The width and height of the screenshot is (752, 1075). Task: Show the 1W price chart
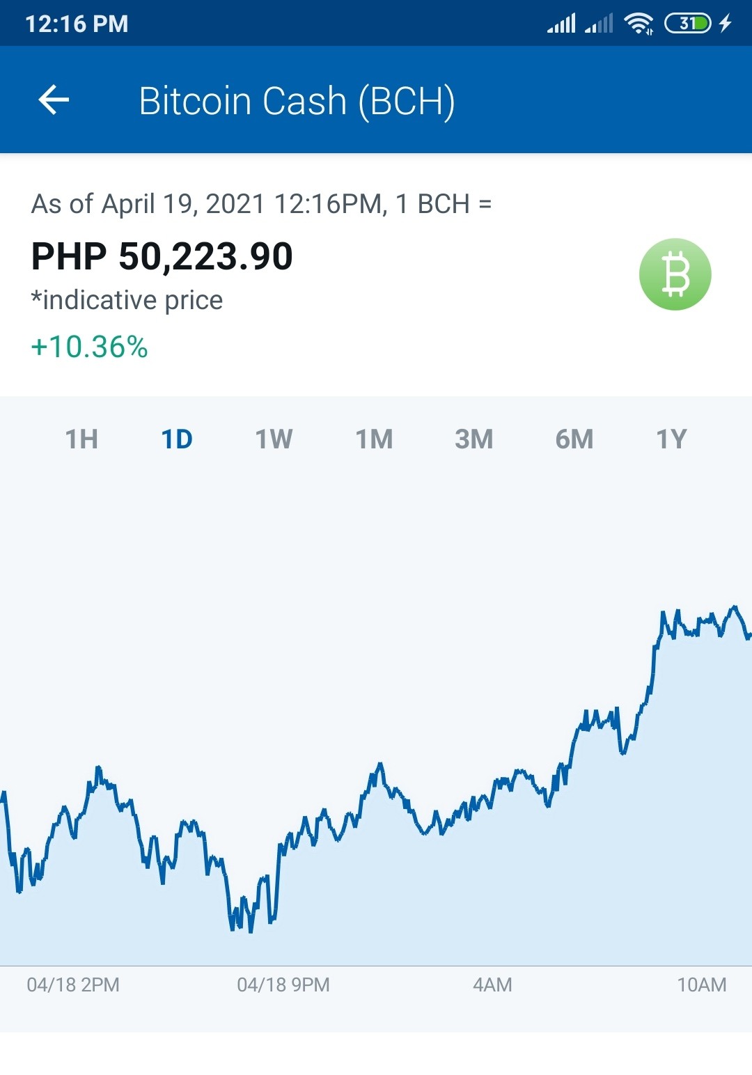[274, 439]
